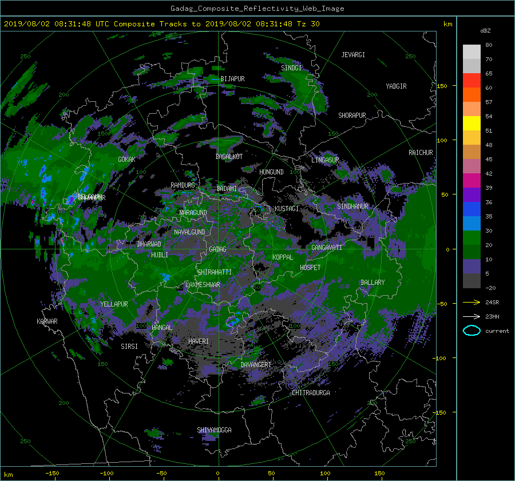
Task: Click the NAVALGUND city label
Action: coord(189,232)
